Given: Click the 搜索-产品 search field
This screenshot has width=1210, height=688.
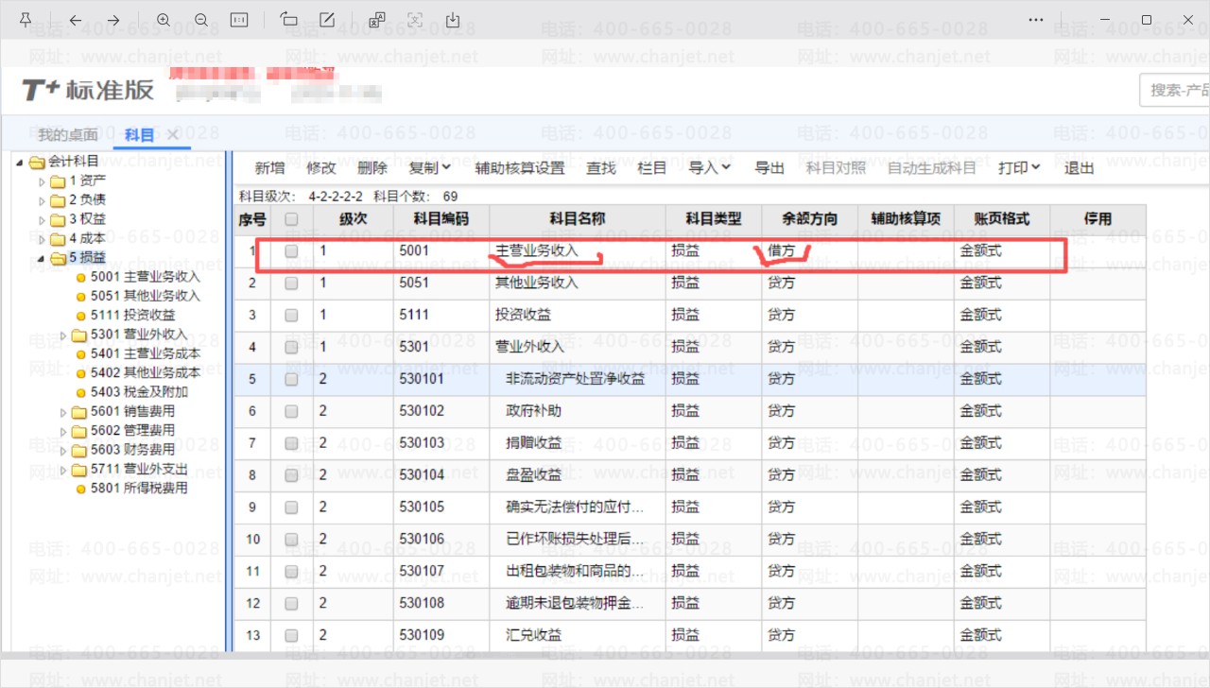Looking at the screenshot, I should pos(1175,91).
